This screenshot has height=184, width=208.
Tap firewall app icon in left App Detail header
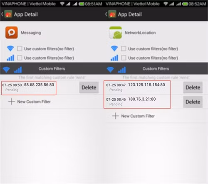pyautogui.click(x=8, y=14)
